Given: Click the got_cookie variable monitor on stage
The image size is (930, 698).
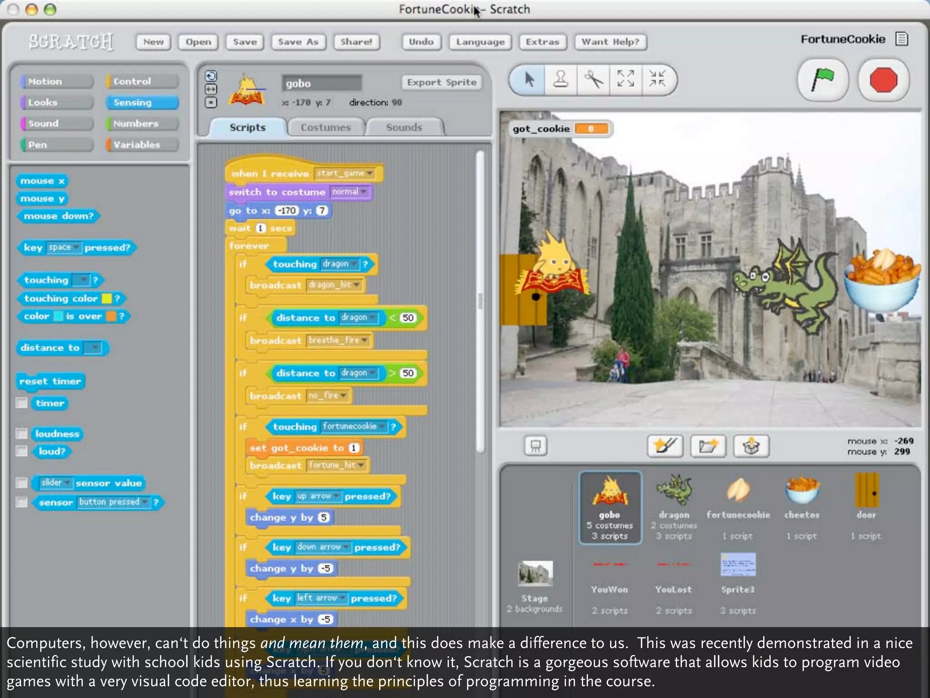Looking at the screenshot, I should pyautogui.click(x=560, y=129).
